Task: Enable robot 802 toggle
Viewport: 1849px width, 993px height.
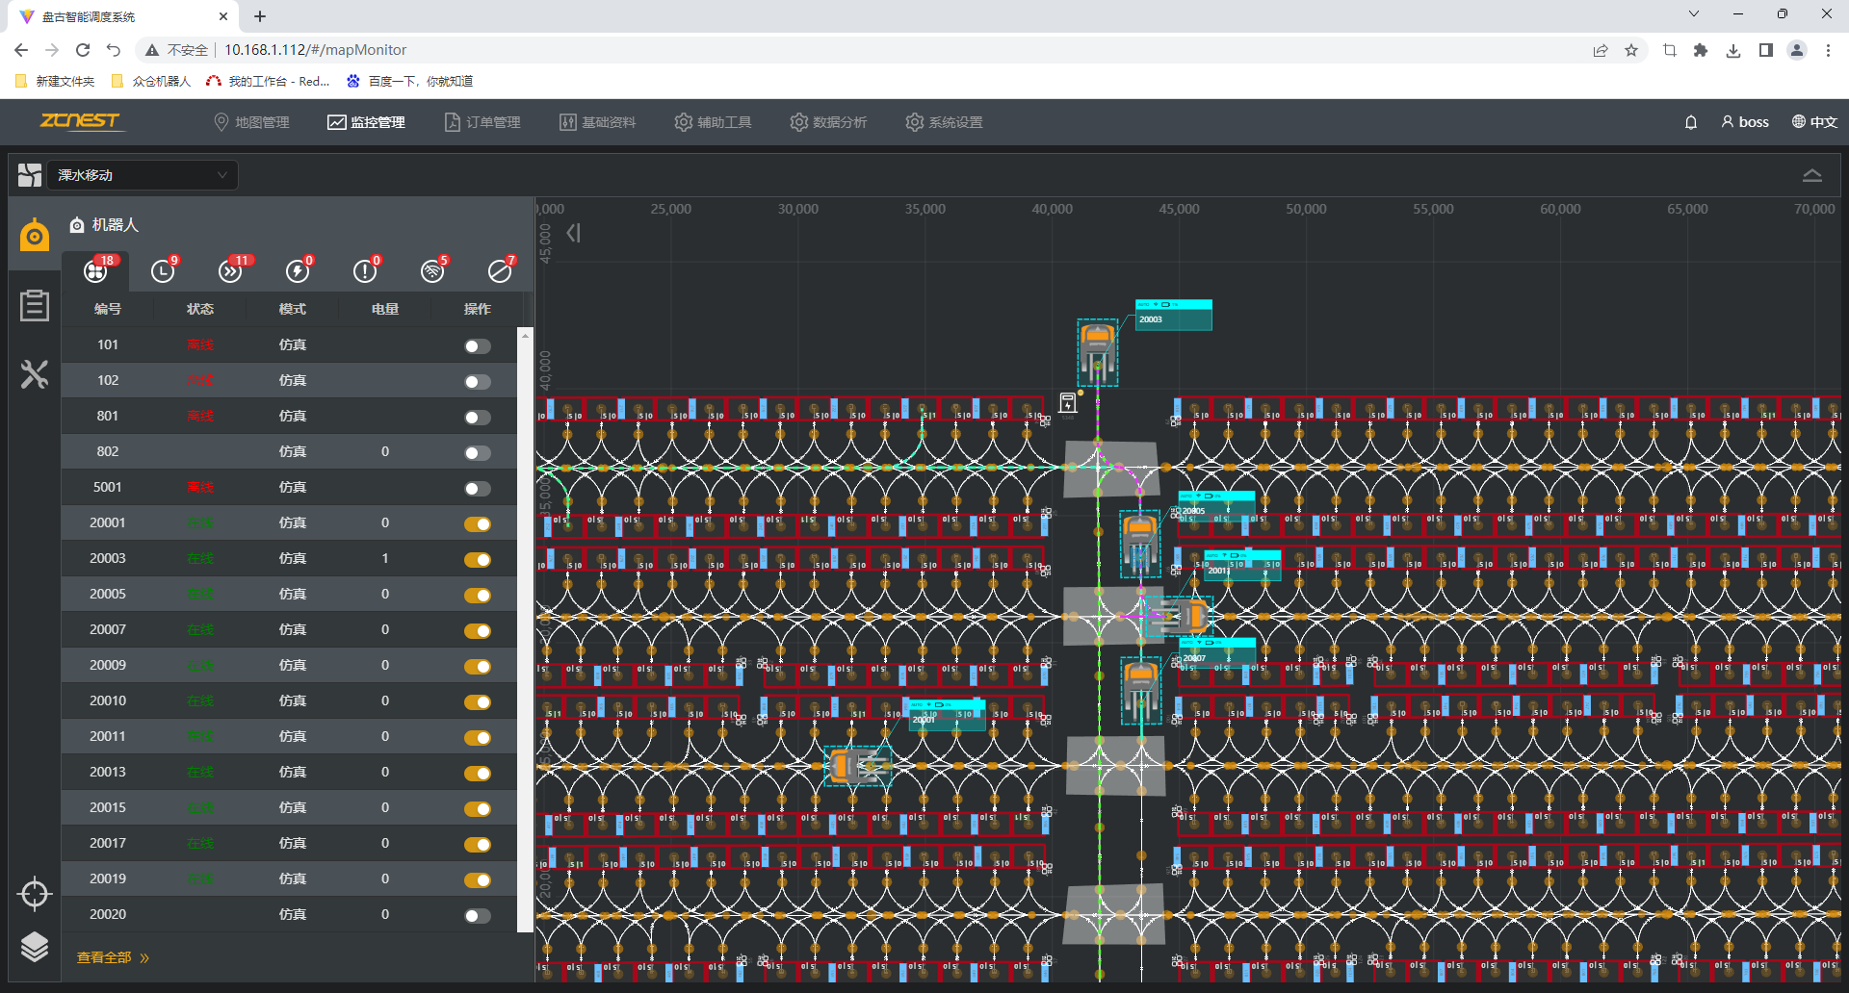Action: (x=478, y=453)
